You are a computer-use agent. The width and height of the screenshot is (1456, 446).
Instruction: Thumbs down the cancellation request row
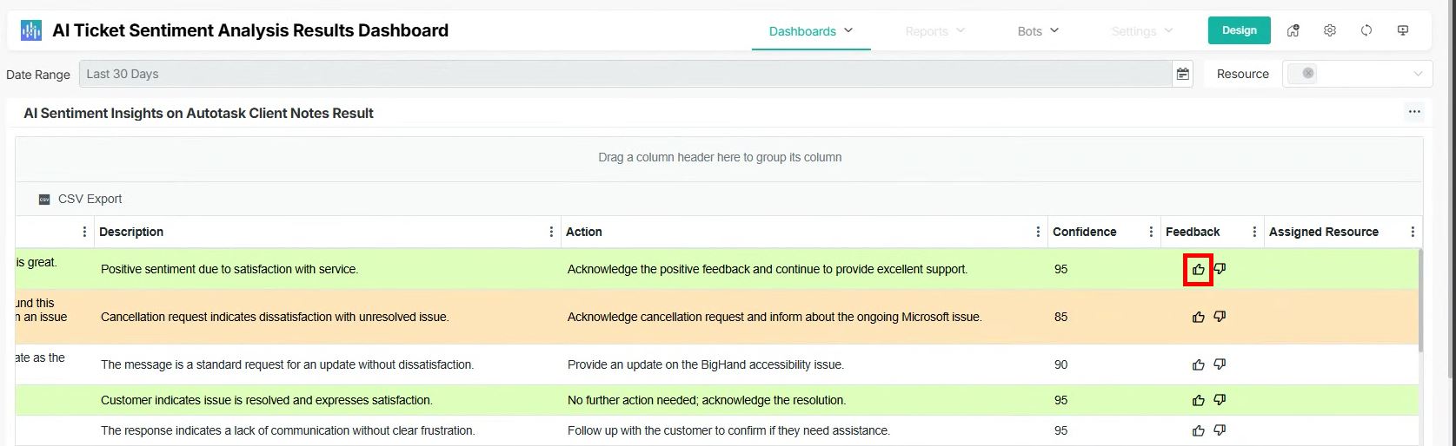click(1220, 317)
